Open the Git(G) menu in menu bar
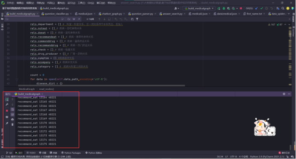Viewport: 296px width, 159px height. (91, 3)
